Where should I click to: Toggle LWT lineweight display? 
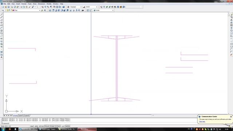[x=63, y=126]
